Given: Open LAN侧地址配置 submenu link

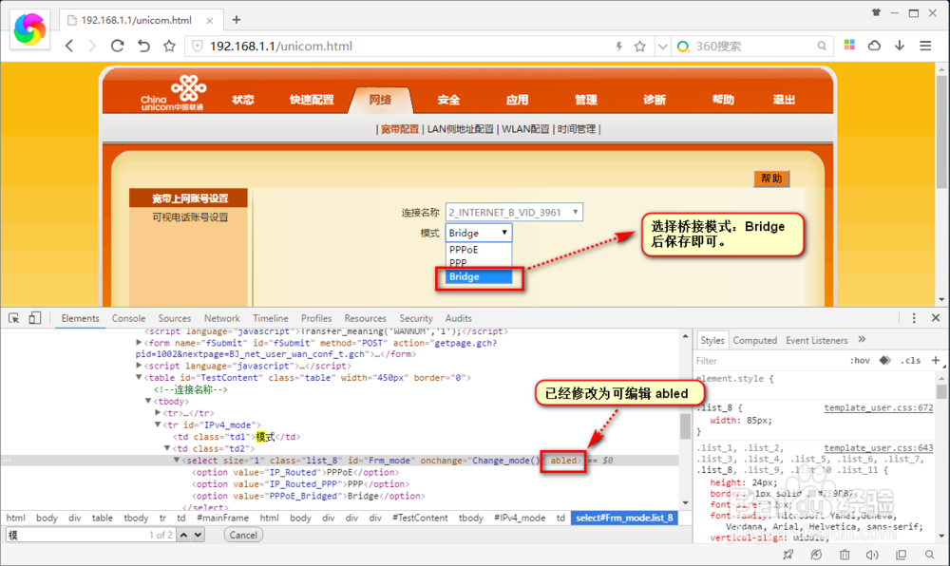Looking at the screenshot, I should [x=460, y=129].
